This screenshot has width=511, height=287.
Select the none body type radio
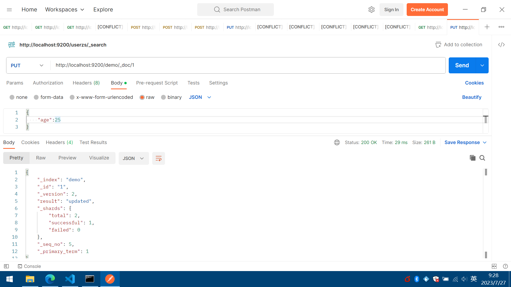coord(12,97)
